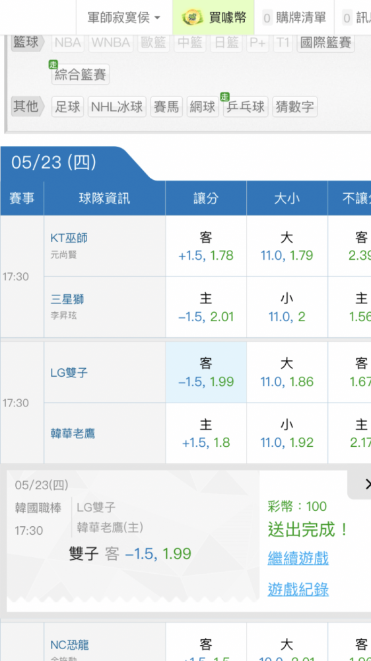This screenshot has height=661, width=371.
Task: Pick 三星獅 主 -1.5, 2.01 spread
Action: [206, 307]
